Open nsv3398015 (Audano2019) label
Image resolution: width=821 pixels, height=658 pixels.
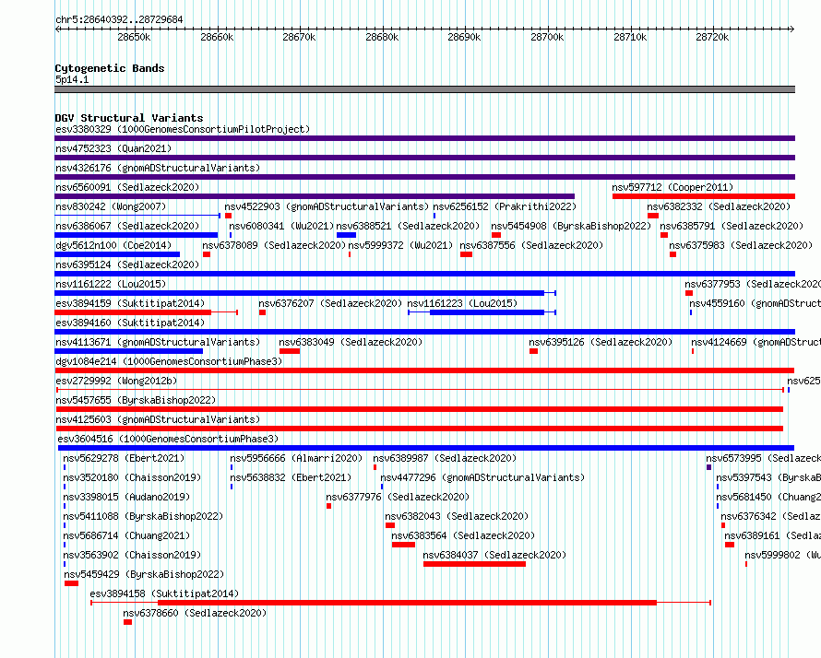126,497
